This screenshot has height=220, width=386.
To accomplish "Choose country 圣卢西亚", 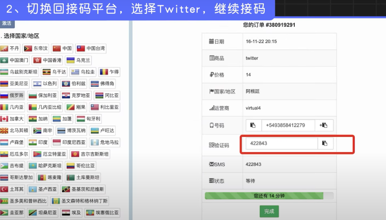I will point(43,189).
